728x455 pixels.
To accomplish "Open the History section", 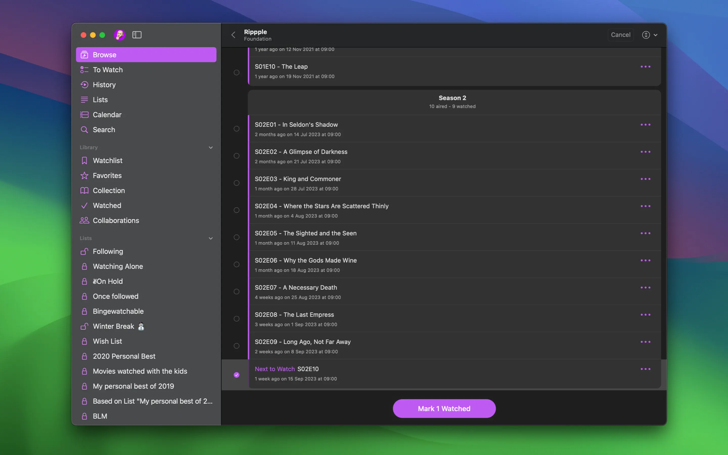I will [104, 85].
